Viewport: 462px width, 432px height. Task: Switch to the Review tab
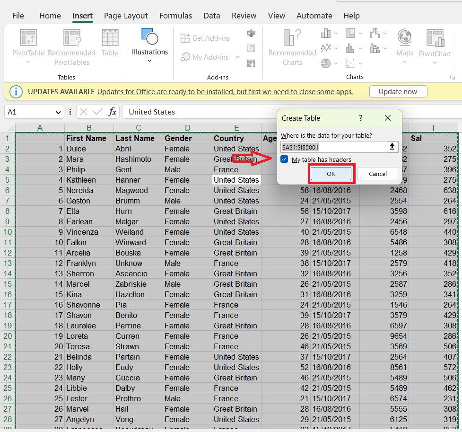[x=244, y=16]
